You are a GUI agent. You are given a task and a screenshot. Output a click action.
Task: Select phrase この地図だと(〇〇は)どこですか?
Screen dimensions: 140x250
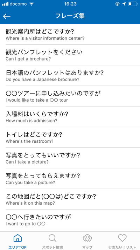tap(70, 199)
